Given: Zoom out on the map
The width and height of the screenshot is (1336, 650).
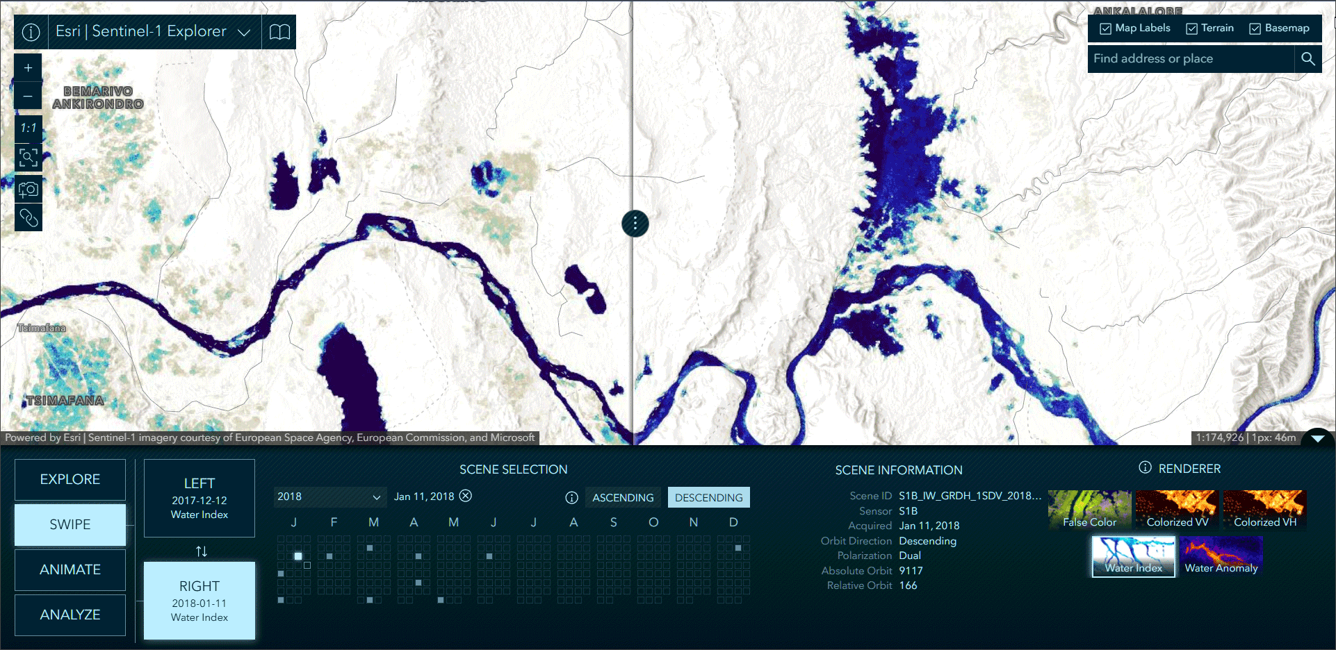Looking at the screenshot, I should point(28,97).
